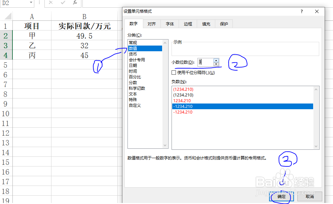Select 分数 in category list
This screenshot has width=333, height=204.
pos(145,83)
